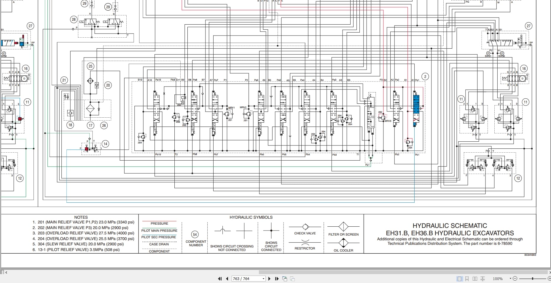Click the next view icon
The width and height of the screenshot is (551, 283).
click(x=292, y=279)
